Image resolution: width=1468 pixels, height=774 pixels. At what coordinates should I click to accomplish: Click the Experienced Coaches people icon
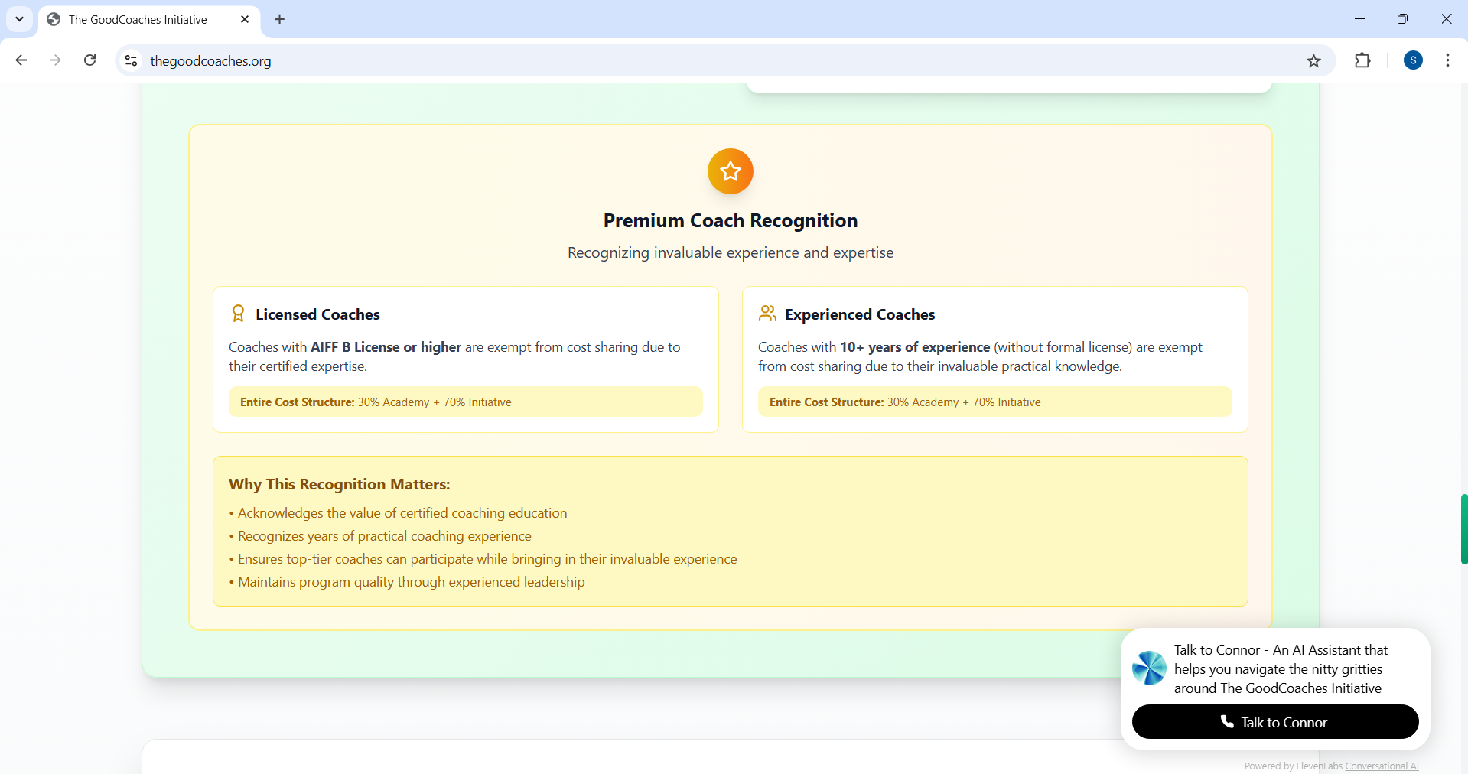point(767,314)
